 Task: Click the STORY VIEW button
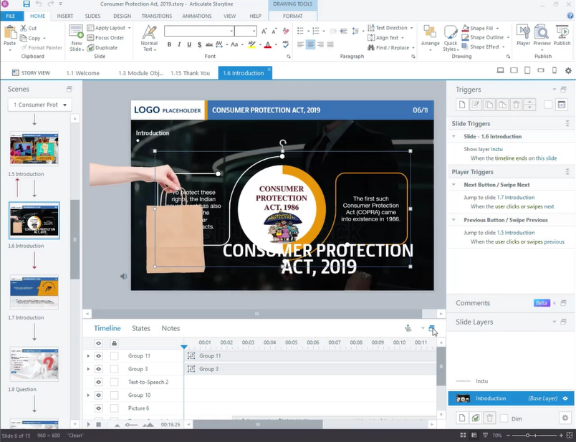point(31,72)
